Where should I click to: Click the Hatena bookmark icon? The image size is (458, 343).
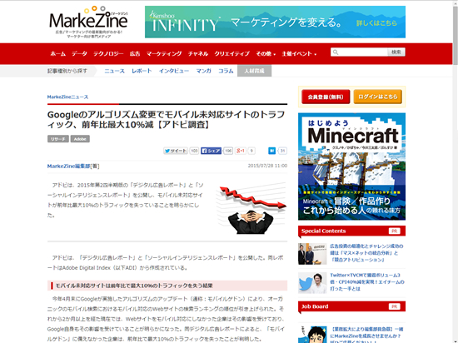pos(271,151)
